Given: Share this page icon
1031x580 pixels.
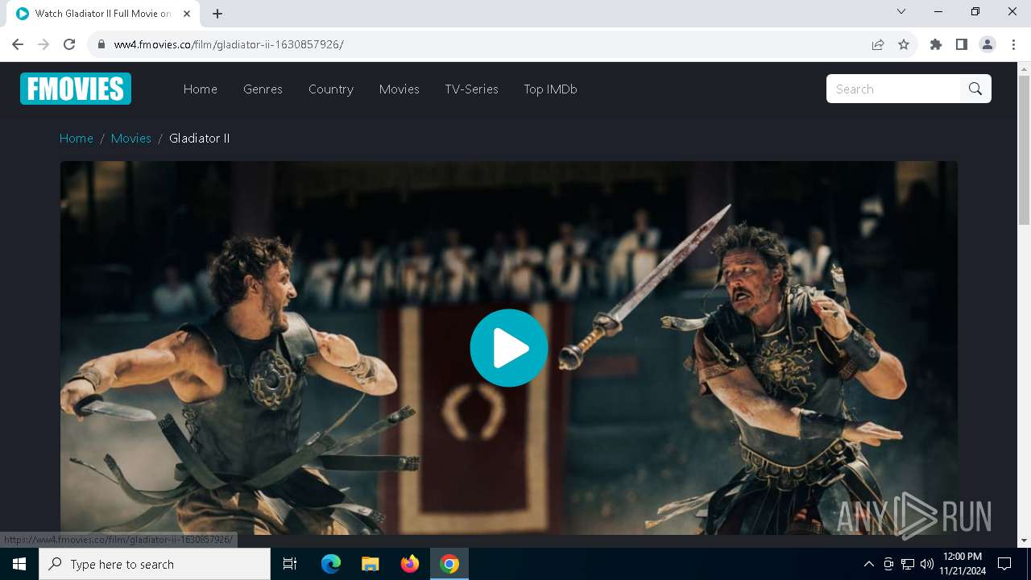Looking at the screenshot, I should tap(878, 44).
